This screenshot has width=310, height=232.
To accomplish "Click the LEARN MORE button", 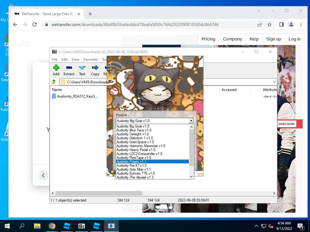I will point(286,124).
